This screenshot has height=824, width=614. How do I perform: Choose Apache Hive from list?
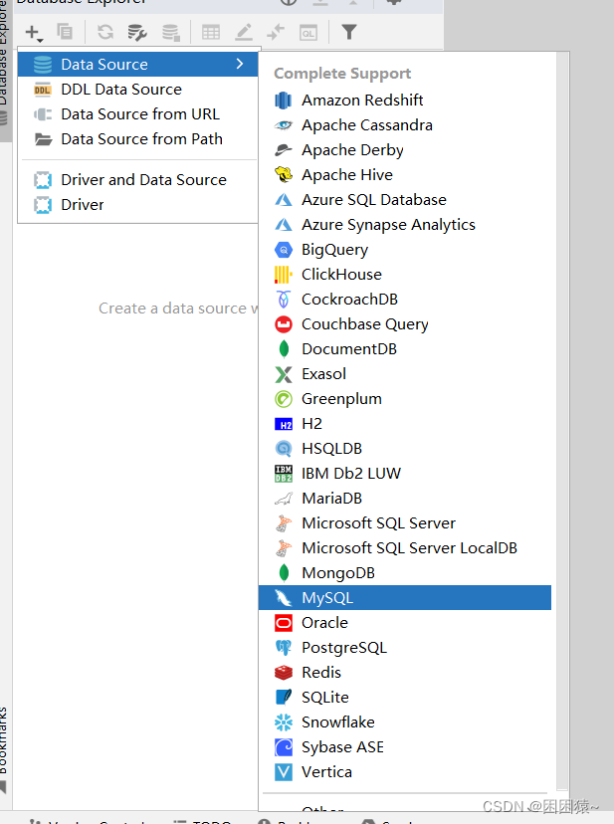pos(405,174)
